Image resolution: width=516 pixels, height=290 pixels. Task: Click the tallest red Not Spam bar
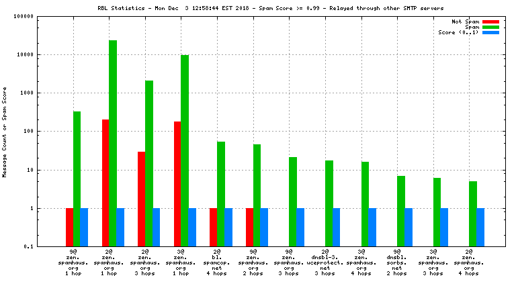pos(105,183)
